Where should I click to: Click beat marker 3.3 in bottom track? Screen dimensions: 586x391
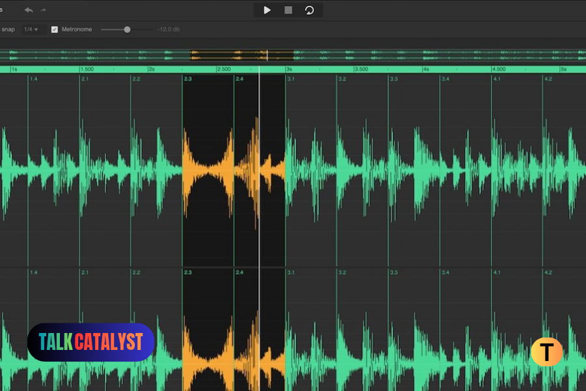393,272
